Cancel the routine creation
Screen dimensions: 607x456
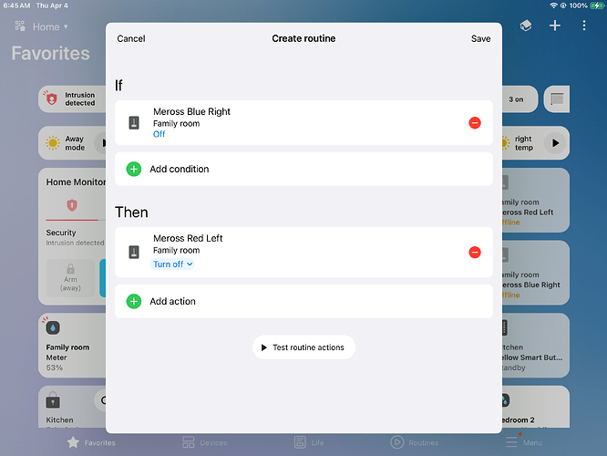point(131,38)
